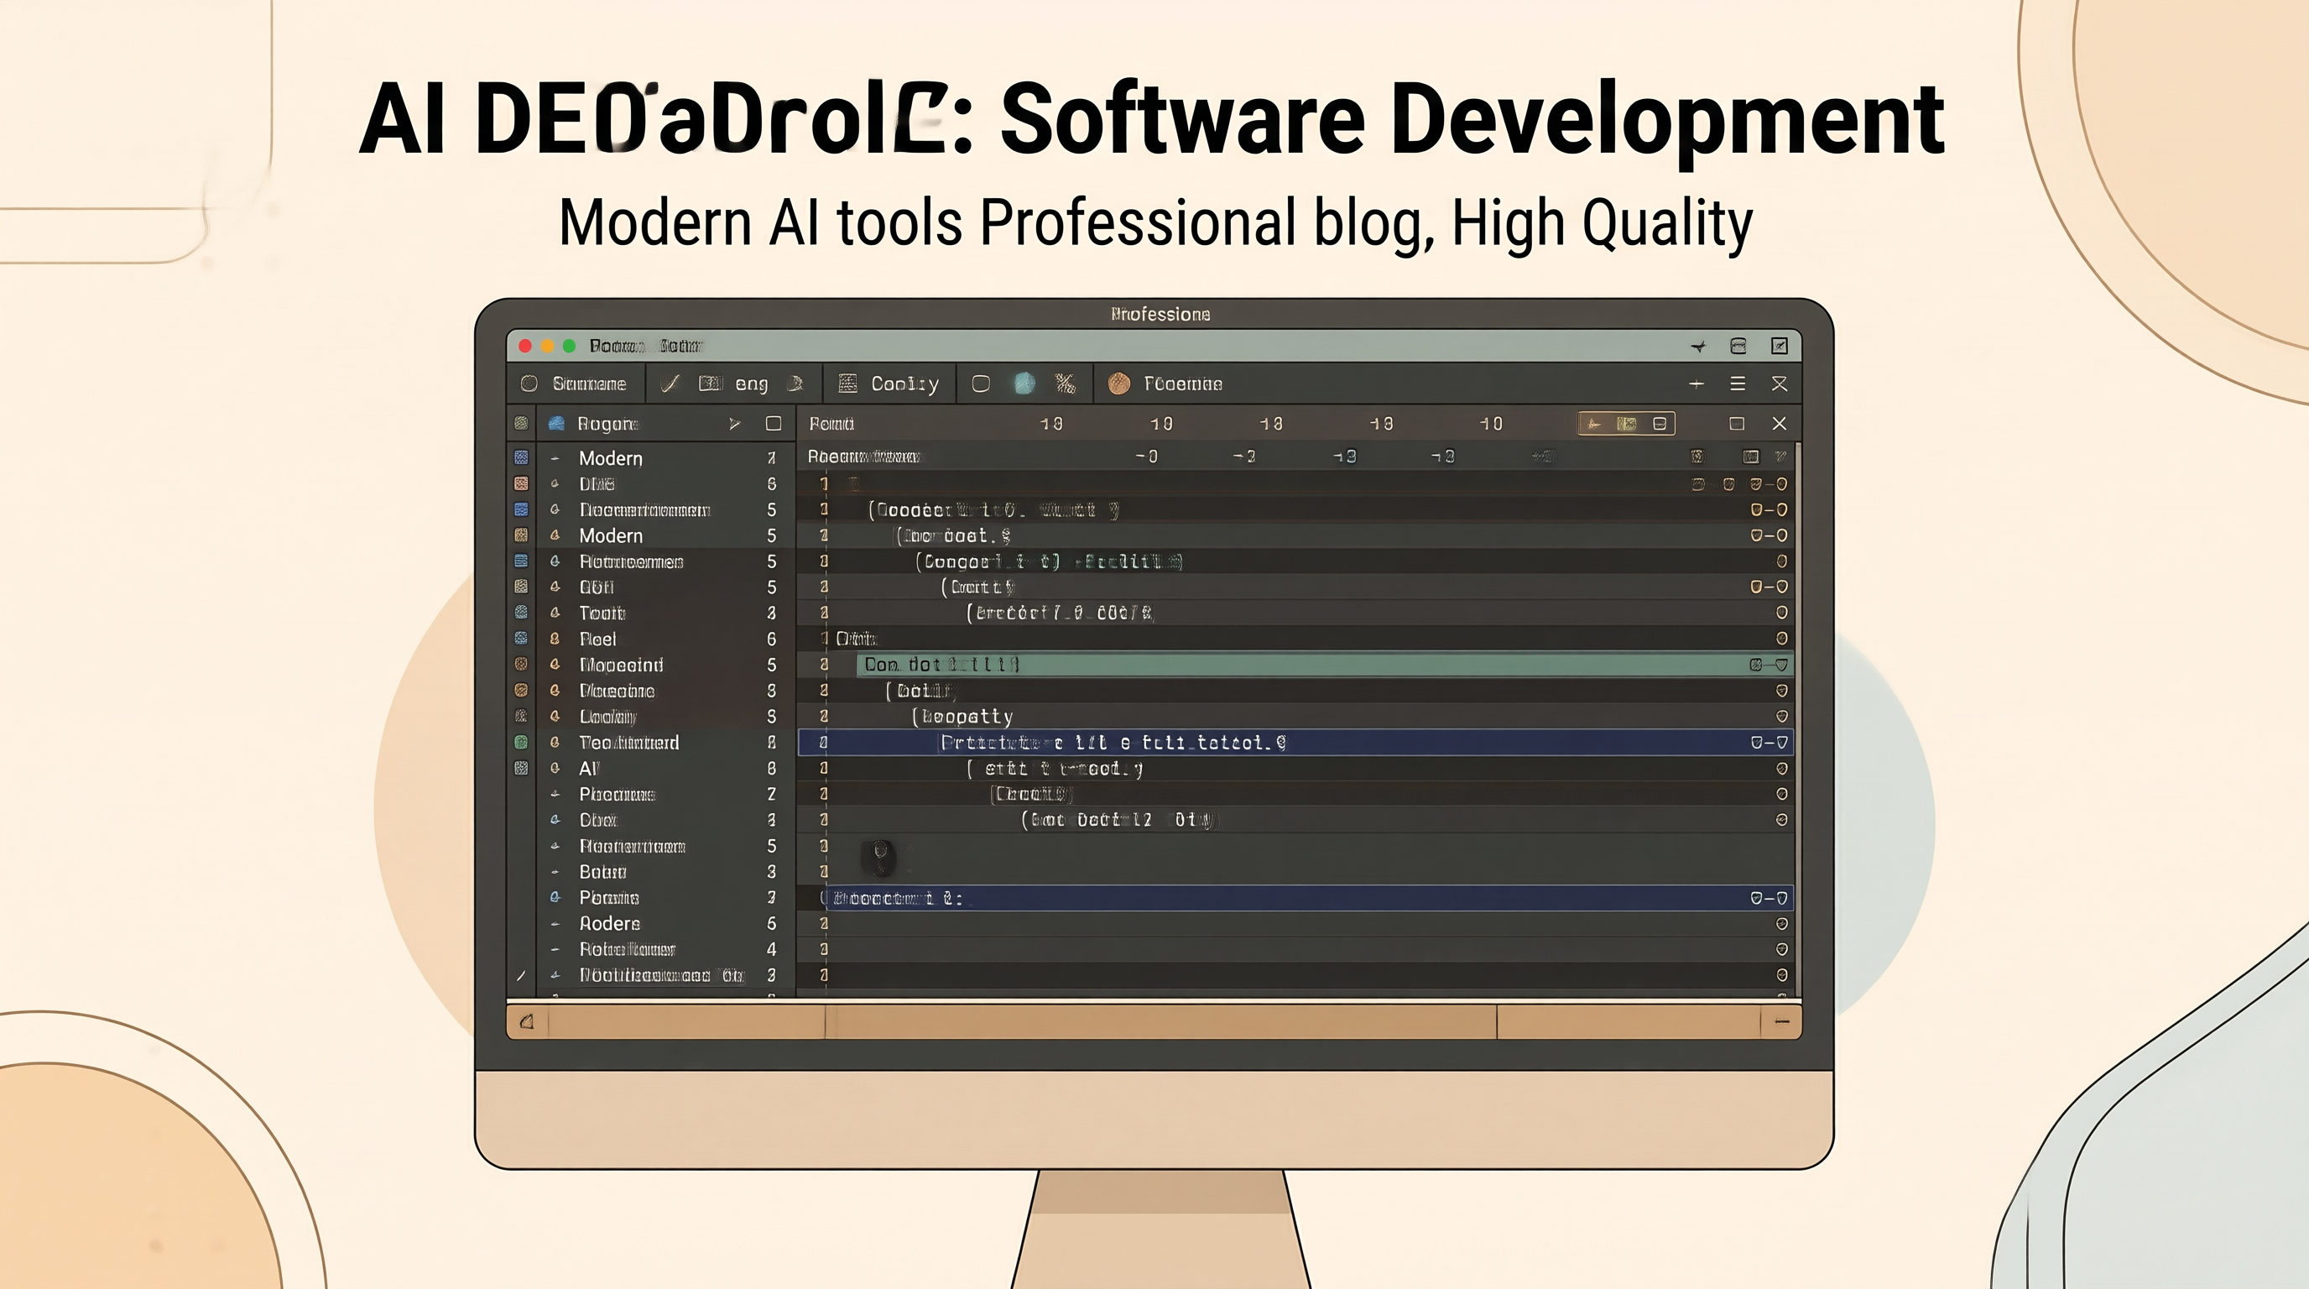Click the blue gutter icon beside the first 'Modern' row
The image size is (2309, 1289).
[x=521, y=457]
